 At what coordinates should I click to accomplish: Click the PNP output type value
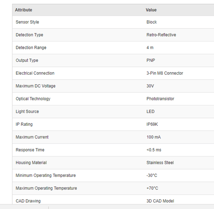[151, 60]
